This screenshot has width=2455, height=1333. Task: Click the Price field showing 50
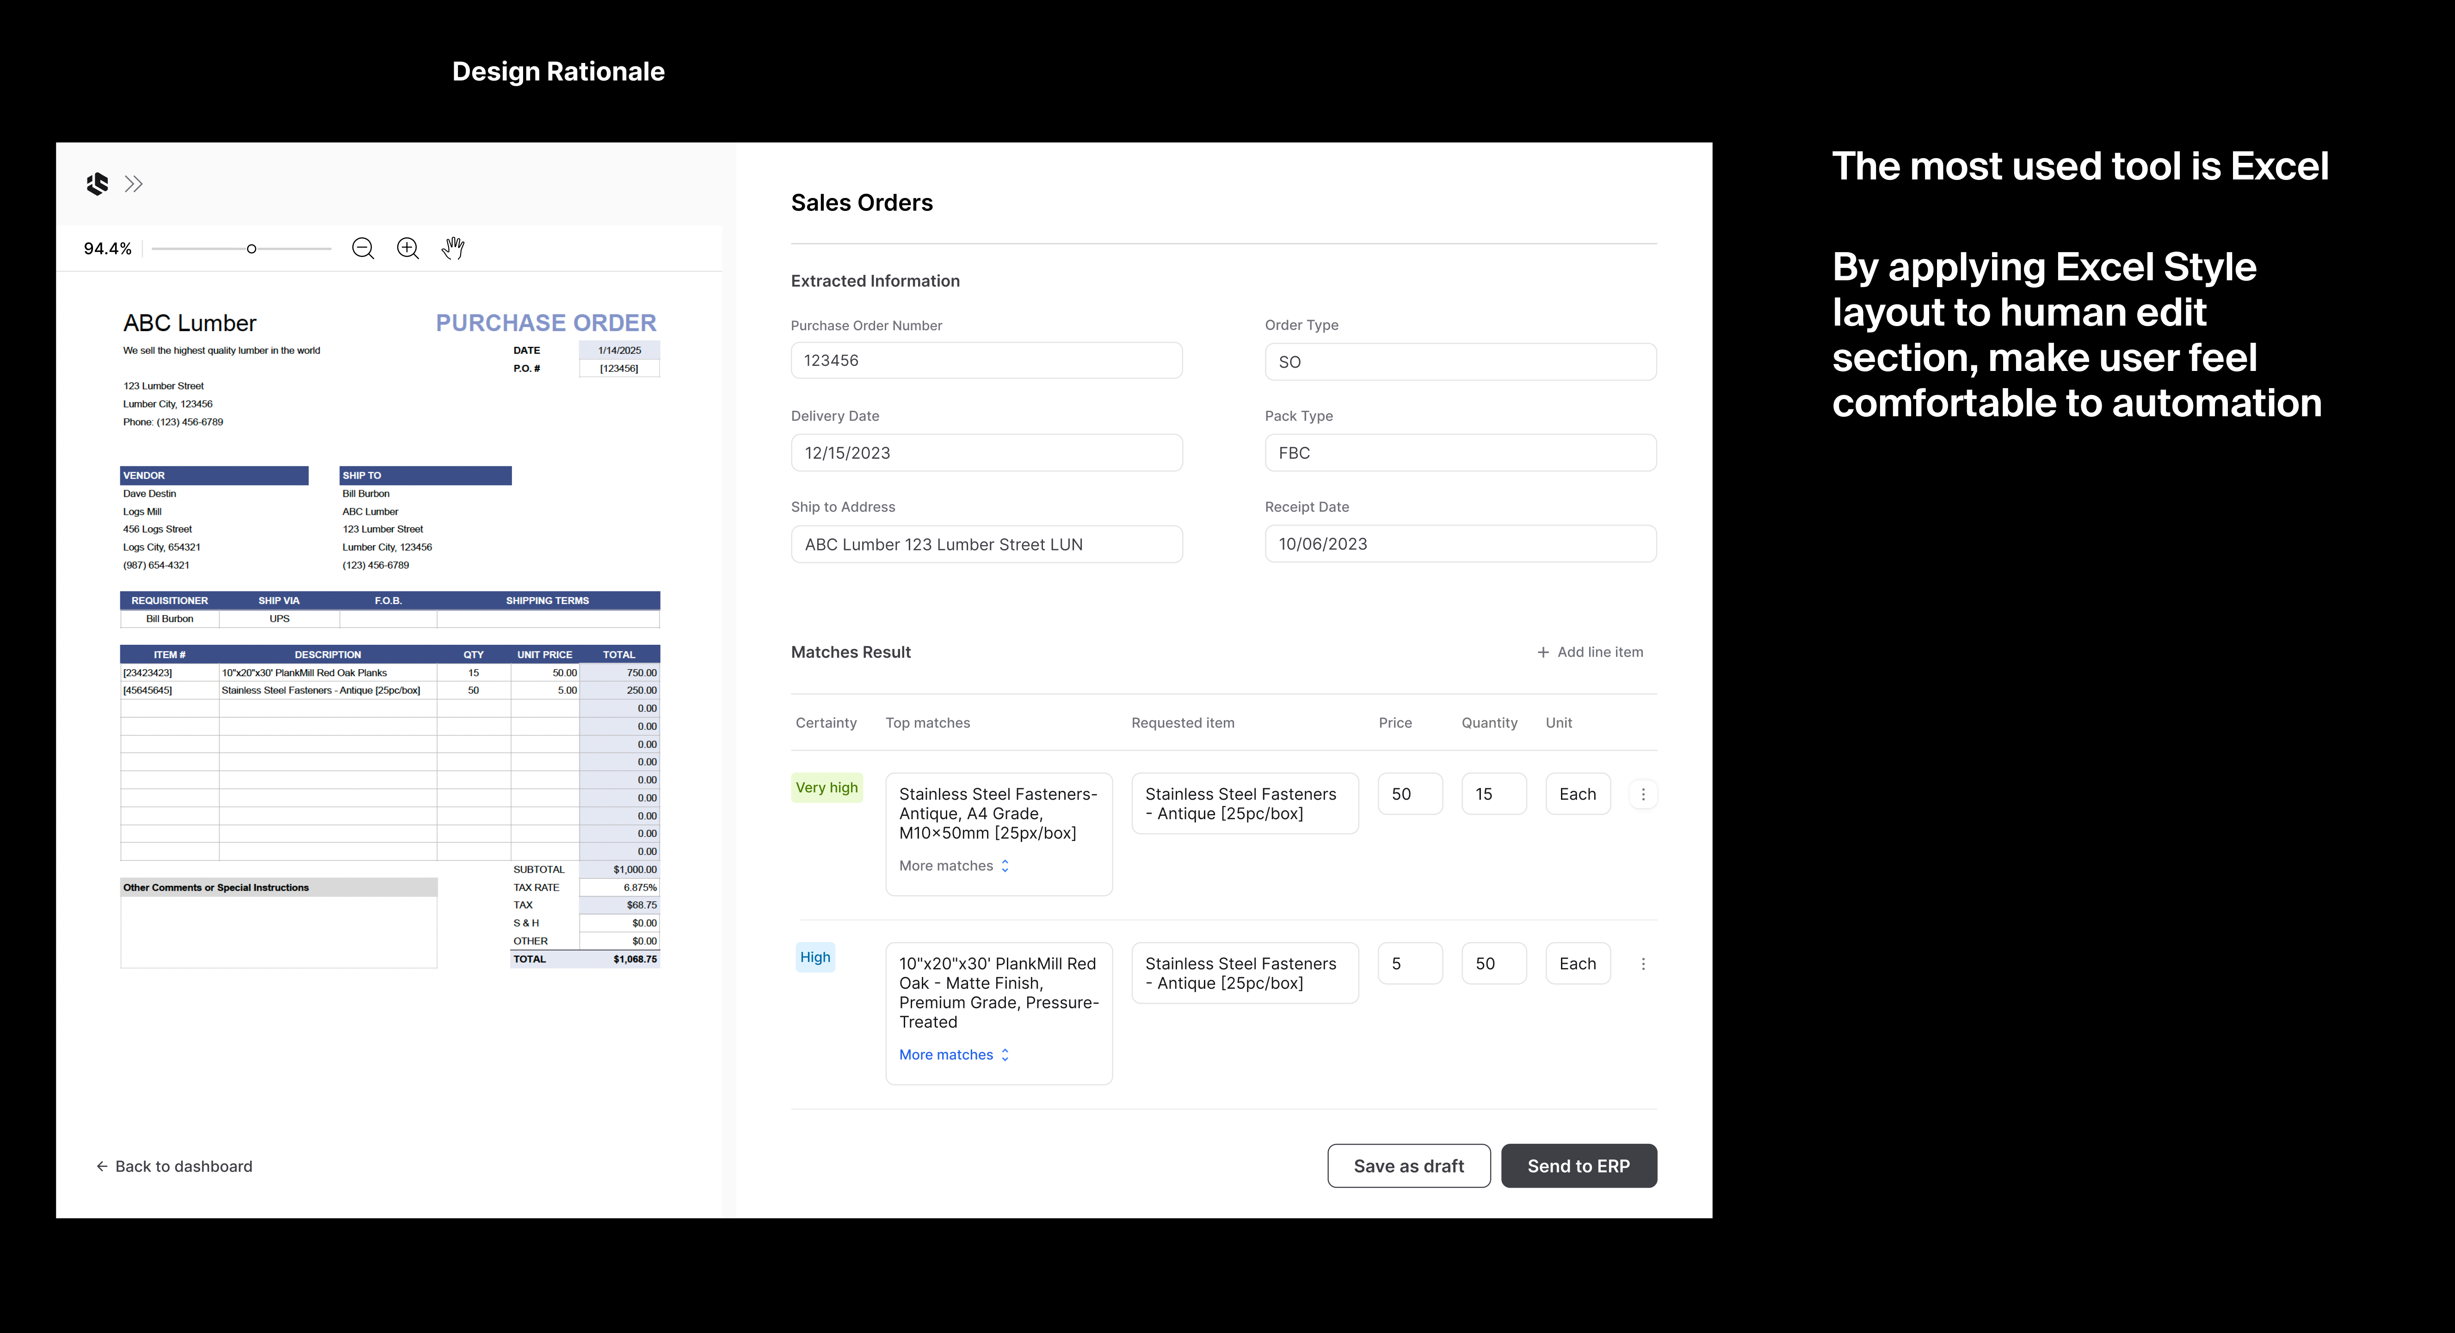coord(1410,794)
